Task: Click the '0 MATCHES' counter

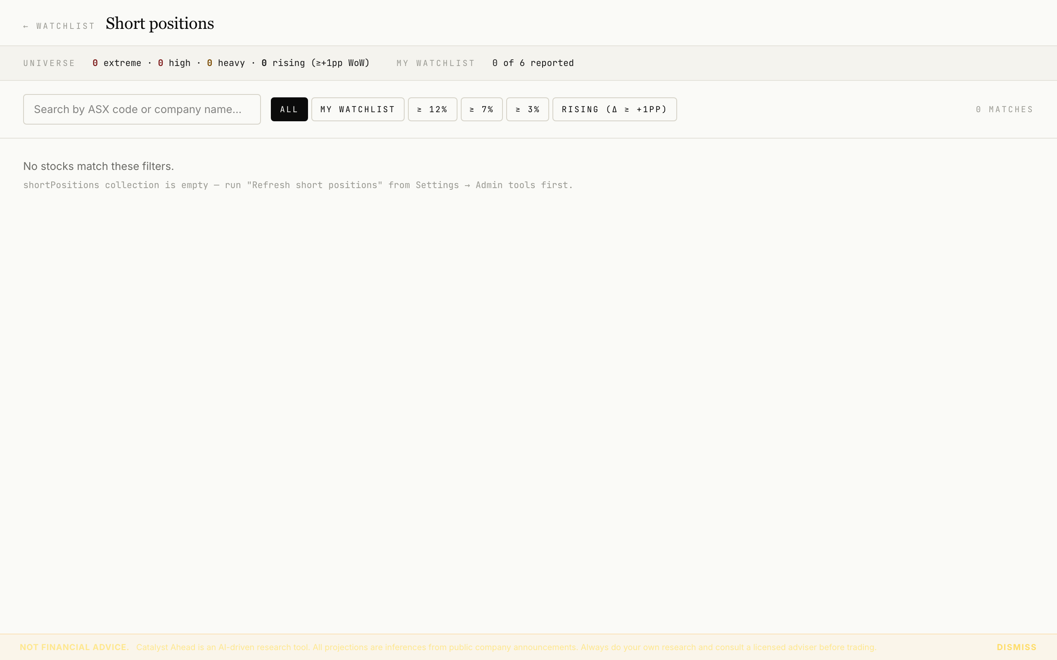Action: click(x=1005, y=109)
